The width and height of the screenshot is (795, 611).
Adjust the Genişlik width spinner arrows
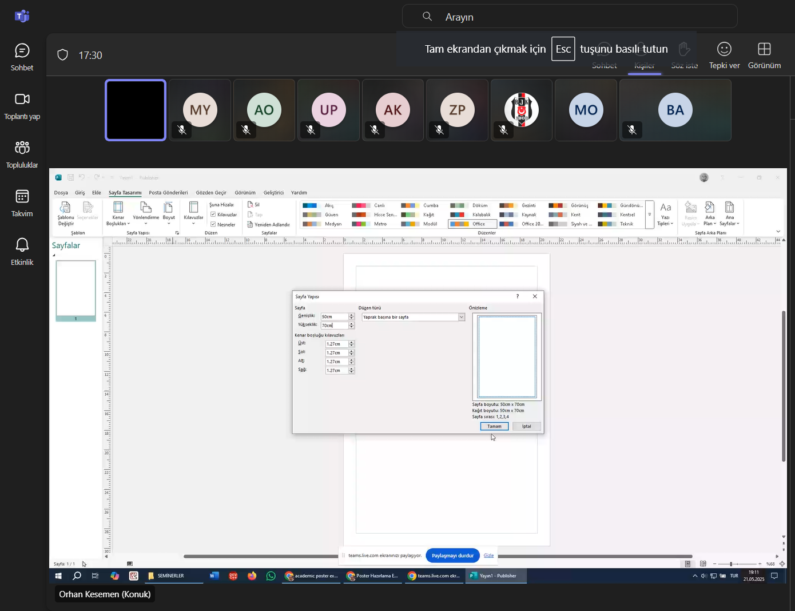pyautogui.click(x=351, y=316)
